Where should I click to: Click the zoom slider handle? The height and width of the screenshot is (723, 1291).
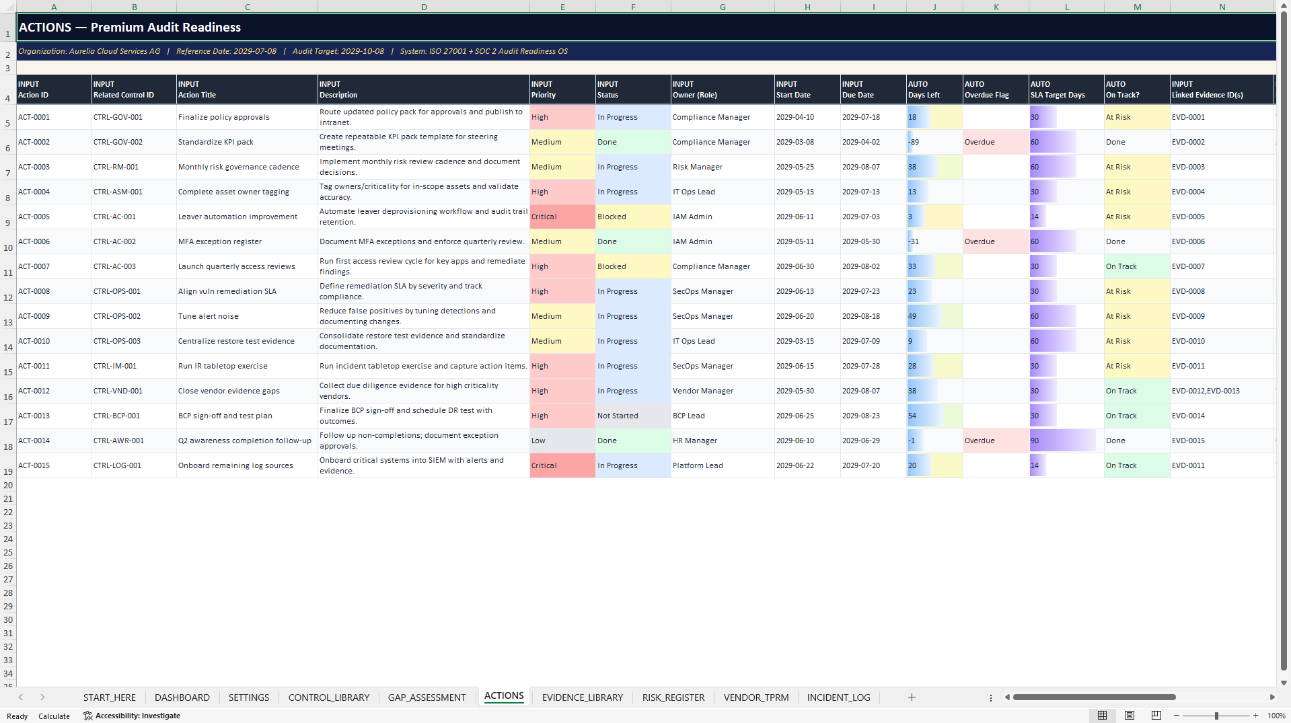[1216, 716]
